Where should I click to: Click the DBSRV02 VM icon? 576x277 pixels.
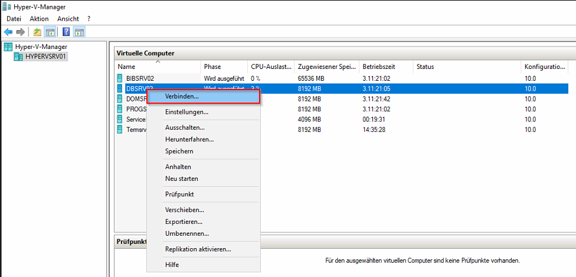coord(119,88)
